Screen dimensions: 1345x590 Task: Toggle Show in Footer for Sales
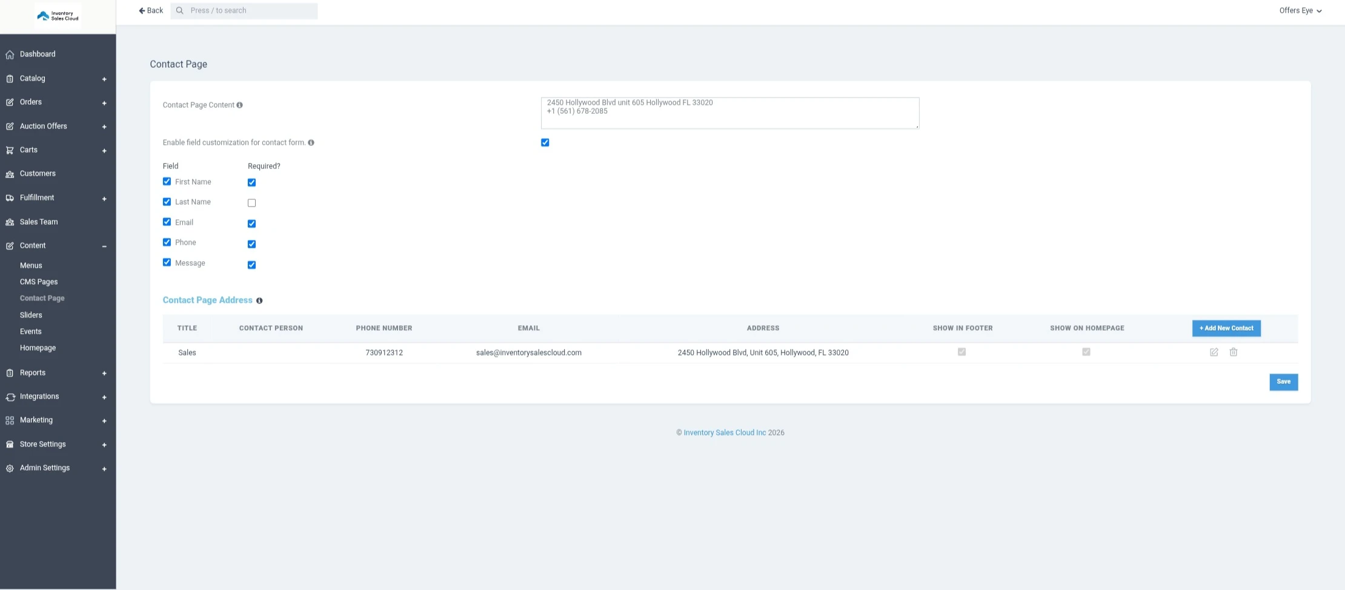(x=961, y=352)
